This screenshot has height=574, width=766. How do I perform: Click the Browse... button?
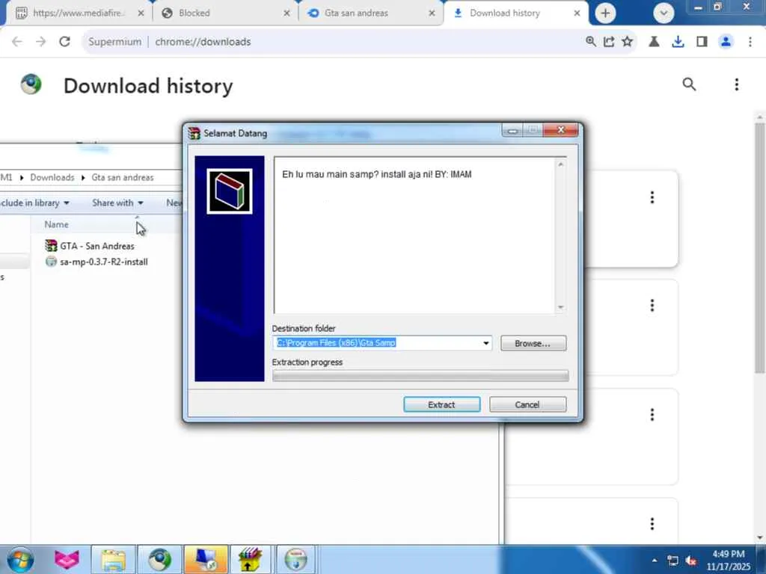(533, 343)
